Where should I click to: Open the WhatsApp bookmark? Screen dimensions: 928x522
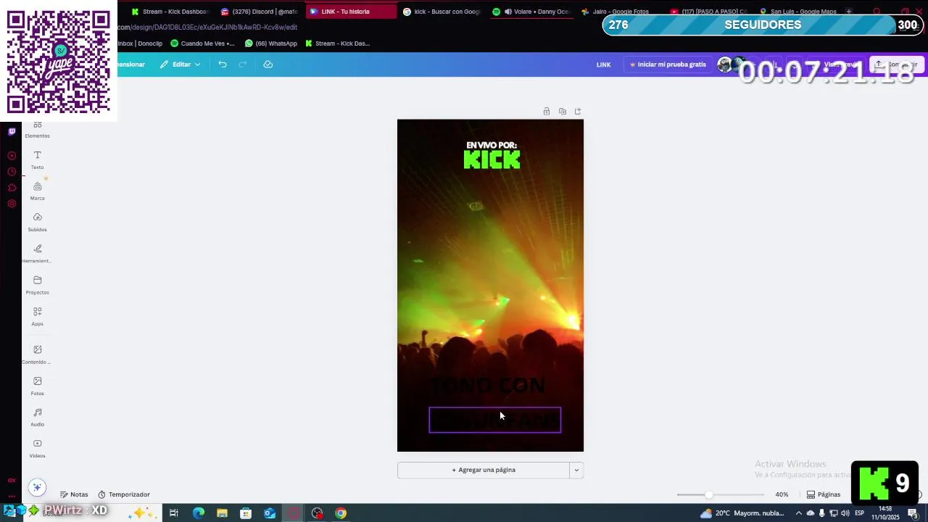coord(271,43)
